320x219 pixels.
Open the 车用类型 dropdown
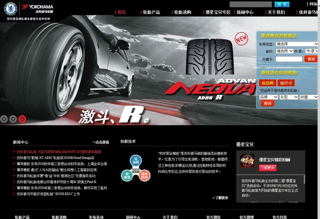tap(297, 44)
